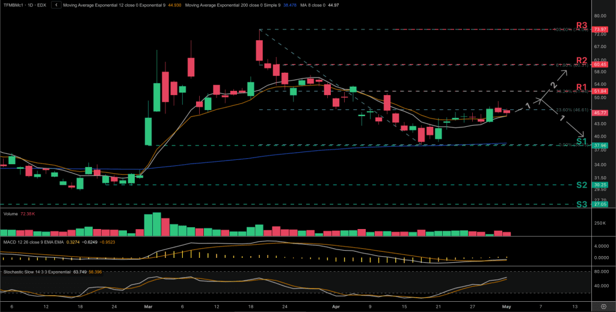Image resolution: width=616 pixels, height=312 pixels.
Task: Open chart settings via the bottom-right gear icon
Action: pos(604,307)
